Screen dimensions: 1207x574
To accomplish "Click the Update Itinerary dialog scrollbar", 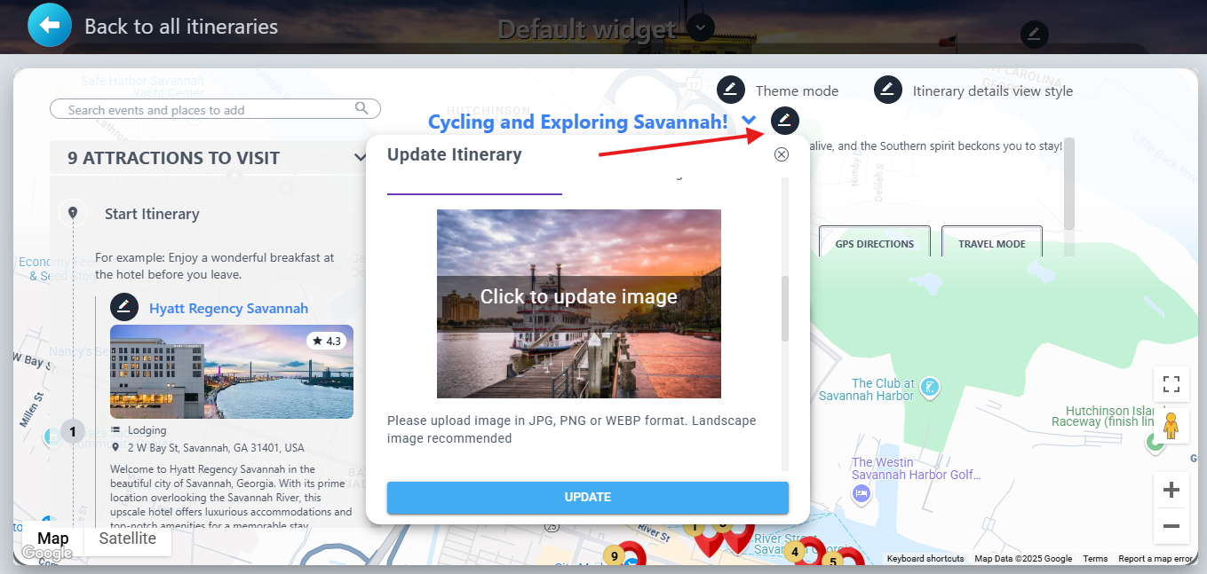I will (784, 308).
